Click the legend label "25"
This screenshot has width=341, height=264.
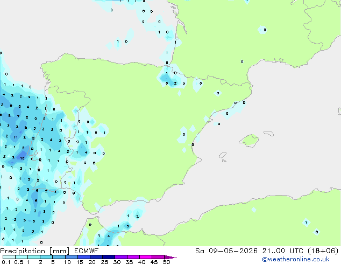click(104, 262)
